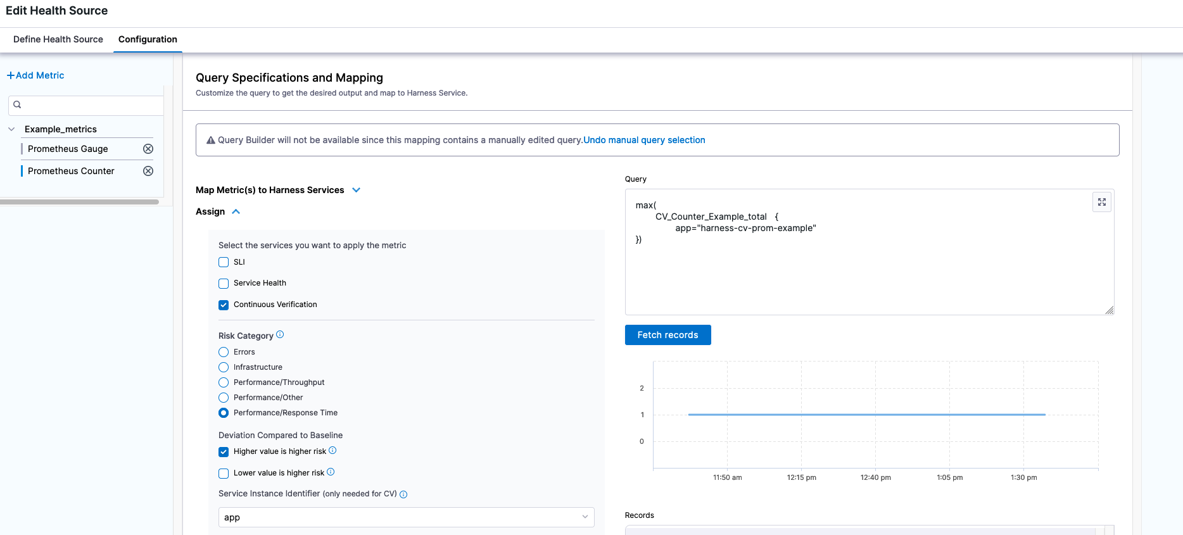Show Service Instance Identifier info tooltip

(403, 494)
